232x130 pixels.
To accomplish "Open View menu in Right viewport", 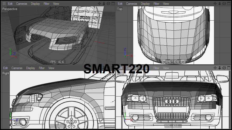I will point(51,68).
